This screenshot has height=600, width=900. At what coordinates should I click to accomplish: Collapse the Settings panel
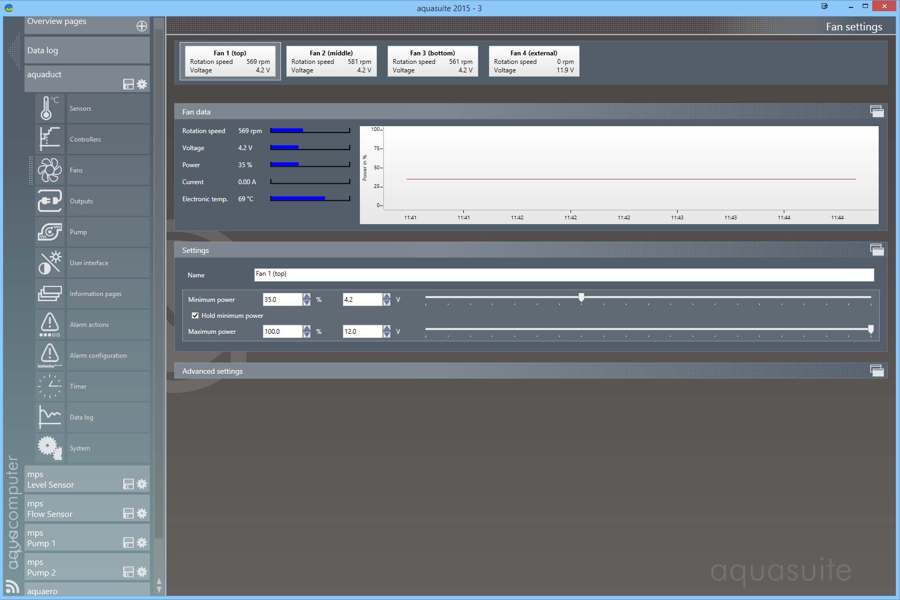click(877, 250)
